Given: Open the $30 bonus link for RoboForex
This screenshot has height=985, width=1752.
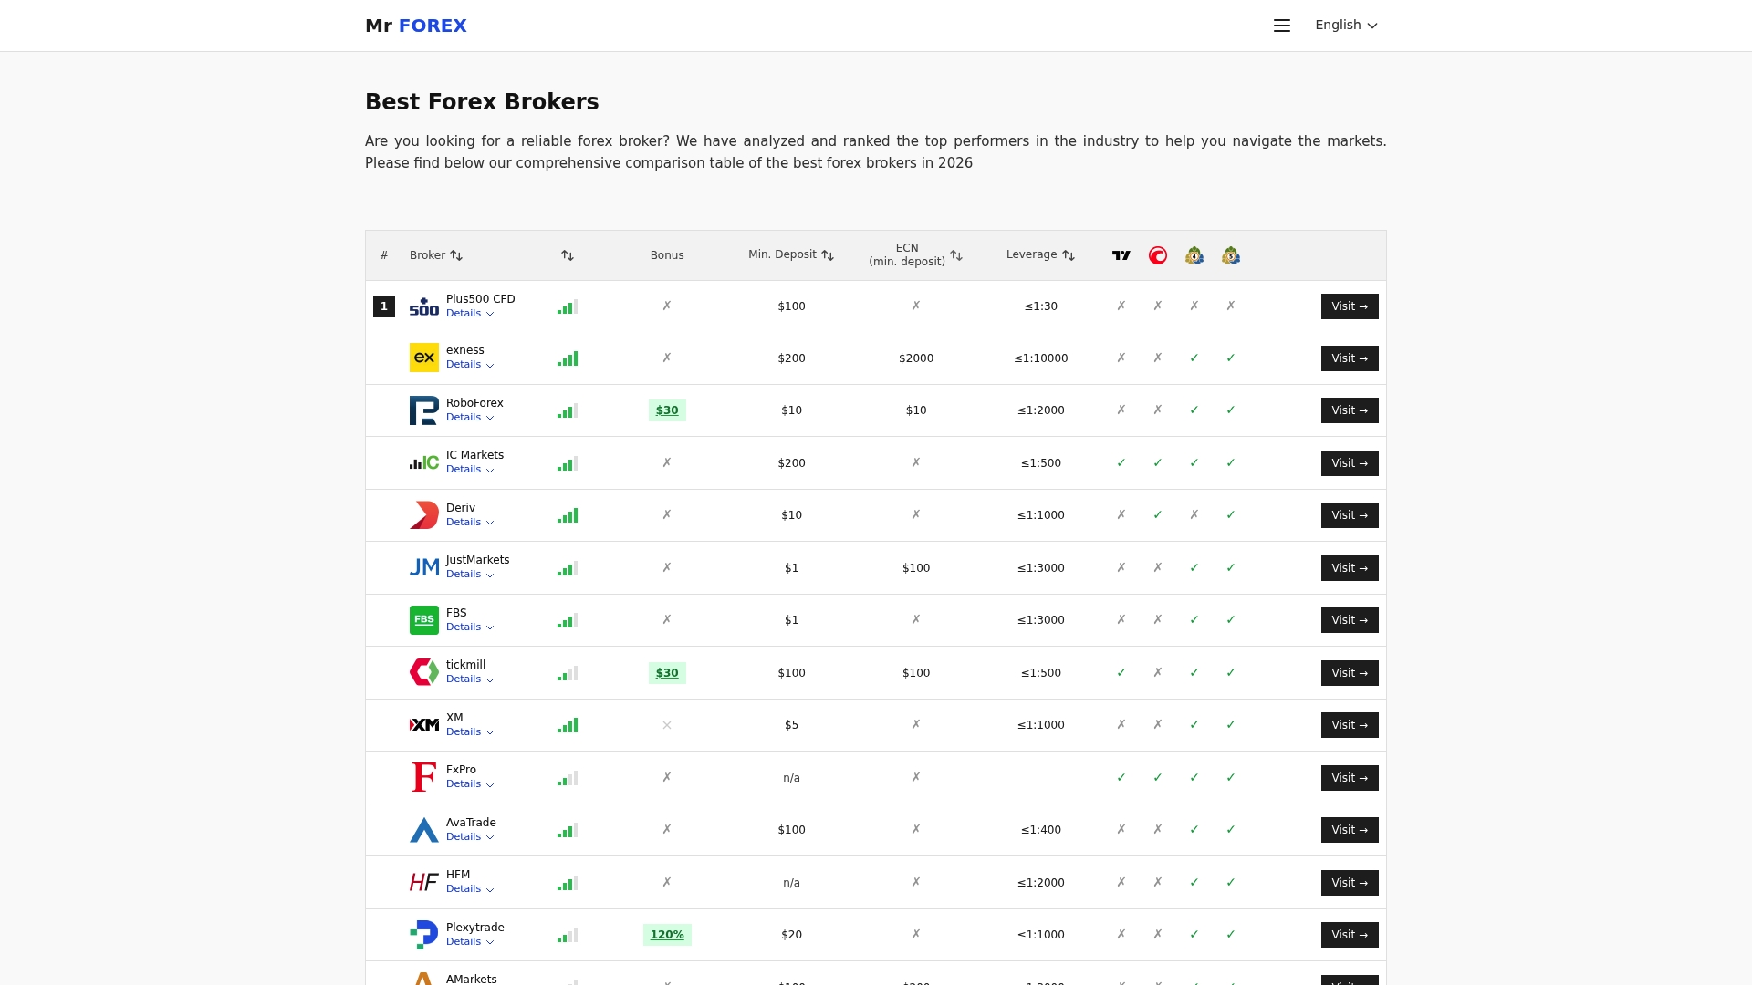Looking at the screenshot, I should (x=667, y=410).
